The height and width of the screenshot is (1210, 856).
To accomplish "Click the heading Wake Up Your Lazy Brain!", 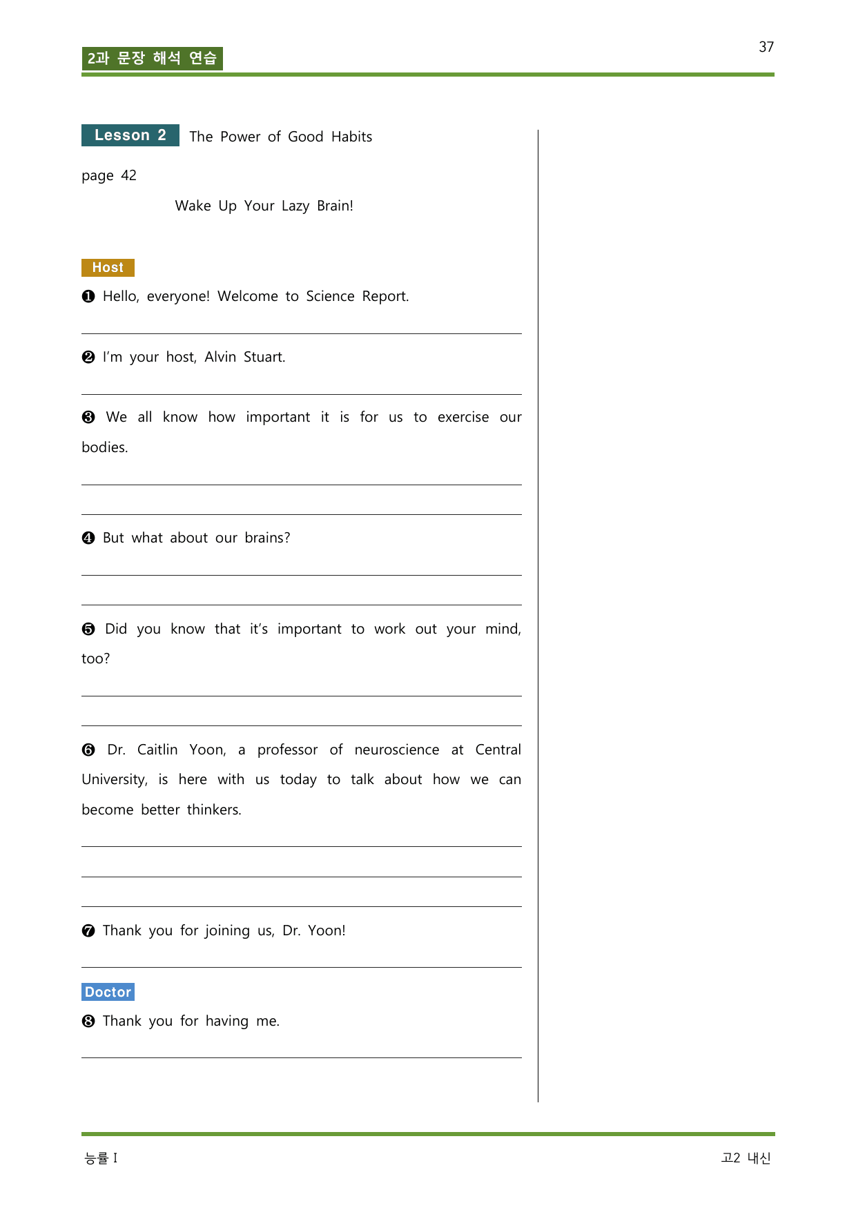I will coord(264,206).
